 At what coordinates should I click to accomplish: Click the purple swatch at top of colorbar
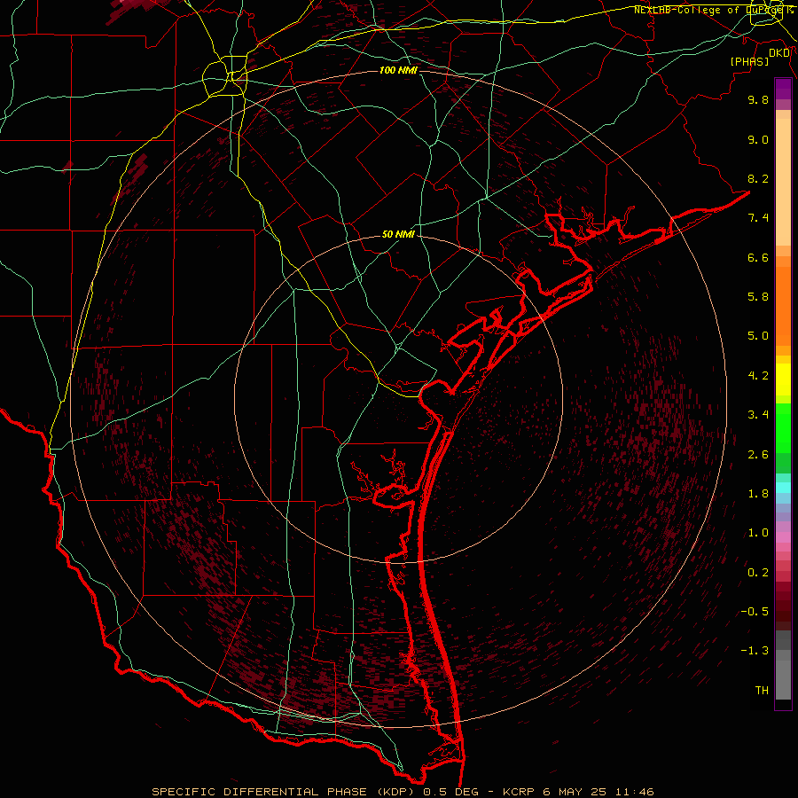click(x=783, y=89)
